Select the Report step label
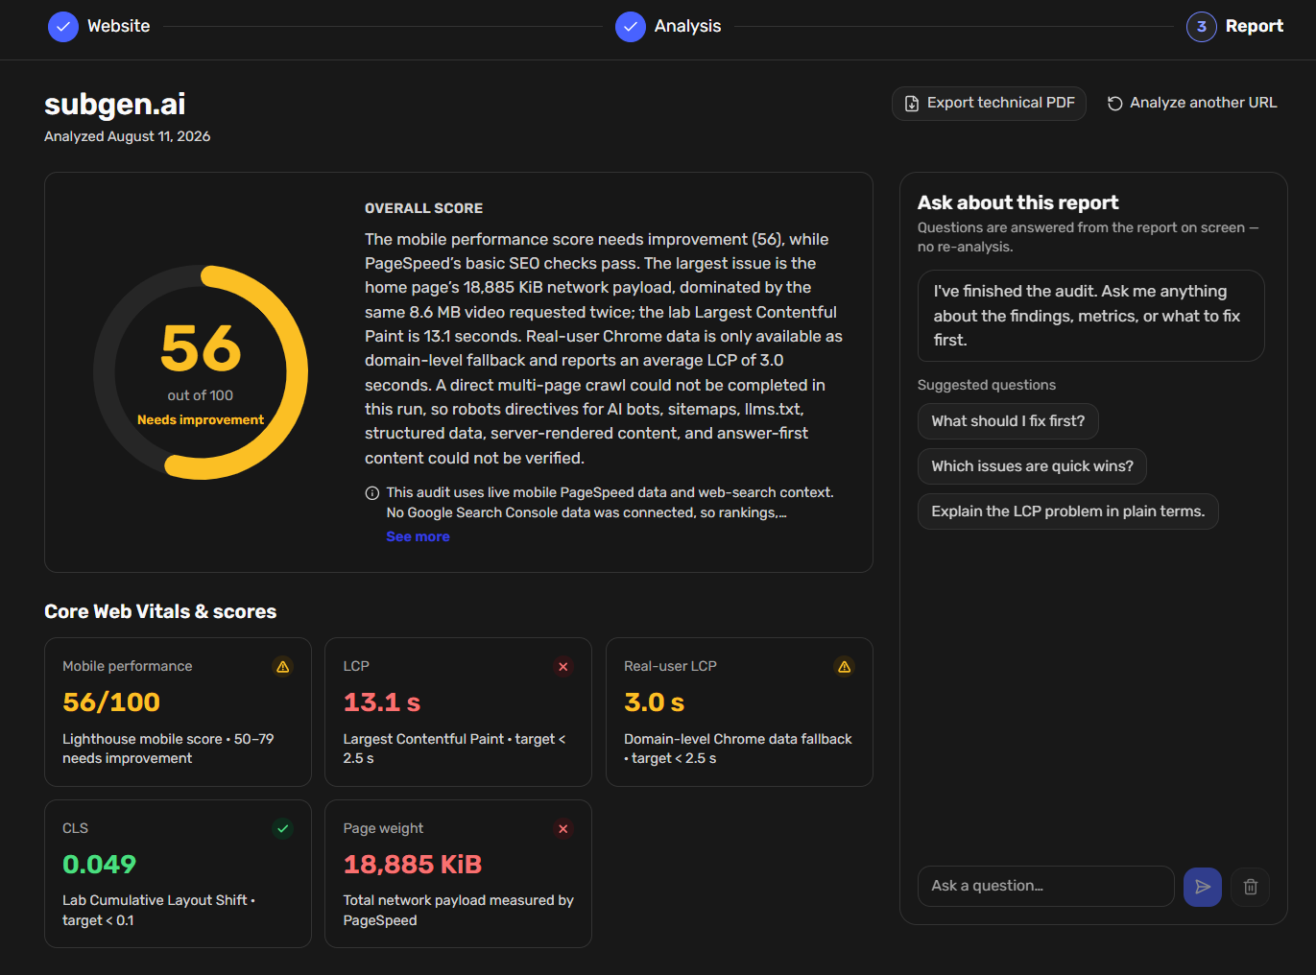 [x=1255, y=27]
